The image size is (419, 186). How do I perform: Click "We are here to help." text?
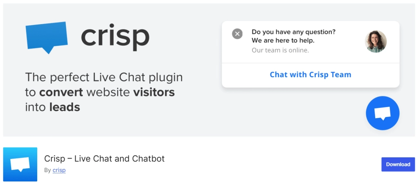point(283,40)
